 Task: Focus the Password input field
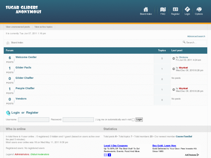coord(78,120)
